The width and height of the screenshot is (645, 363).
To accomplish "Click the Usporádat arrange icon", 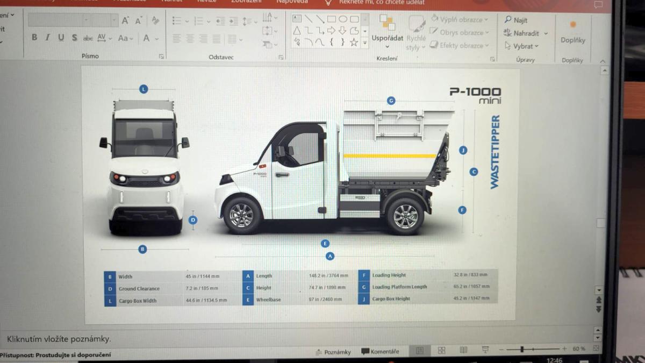I will coord(387,23).
